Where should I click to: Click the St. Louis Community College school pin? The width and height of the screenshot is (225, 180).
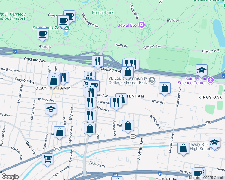click(152, 80)
